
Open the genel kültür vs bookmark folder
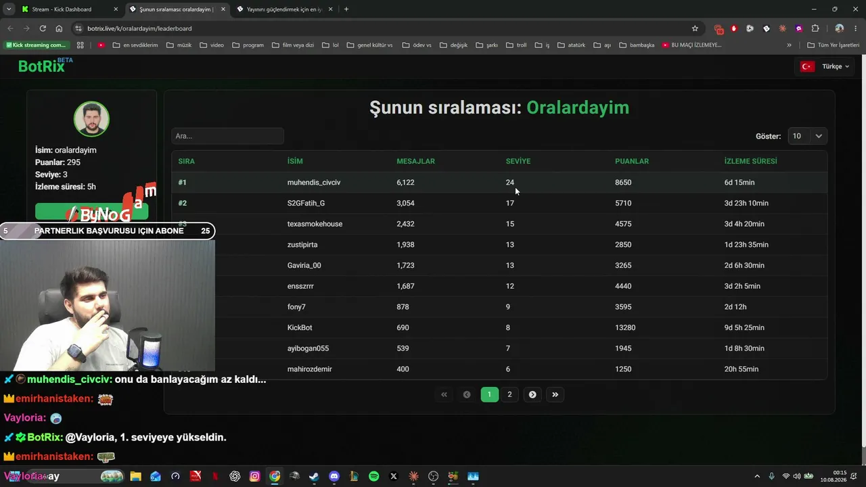pyautogui.click(x=369, y=45)
